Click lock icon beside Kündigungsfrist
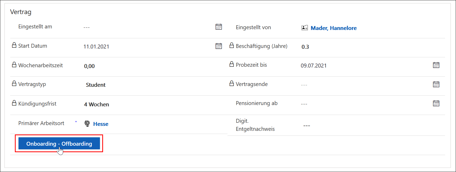 point(14,103)
